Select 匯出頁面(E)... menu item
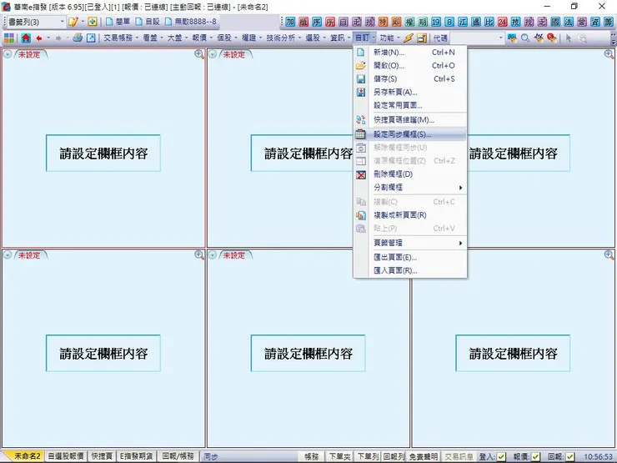 click(x=410, y=258)
